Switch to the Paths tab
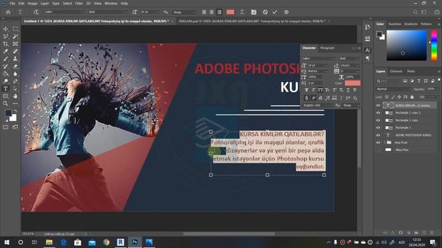Image resolution: width=442 pixels, height=248 pixels. [411, 72]
